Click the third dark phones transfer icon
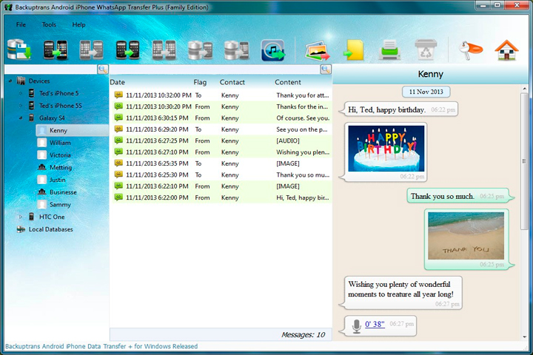533x355 pixels. tap(128, 50)
